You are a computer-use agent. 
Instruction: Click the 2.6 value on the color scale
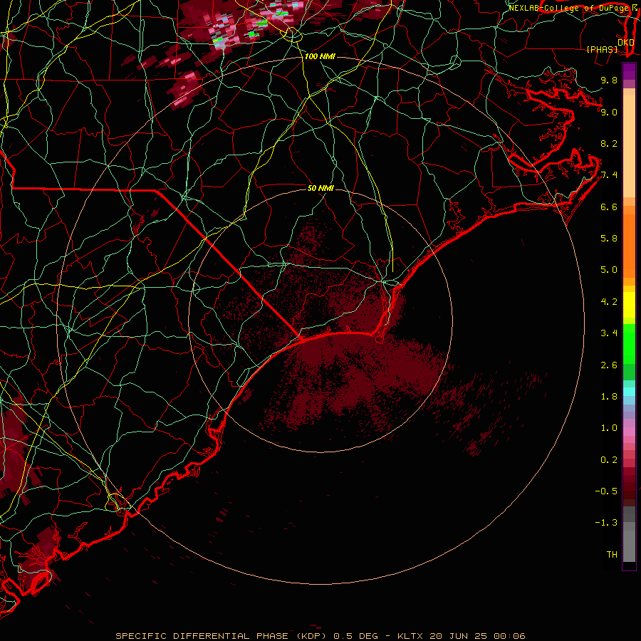(x=609, y=365)
